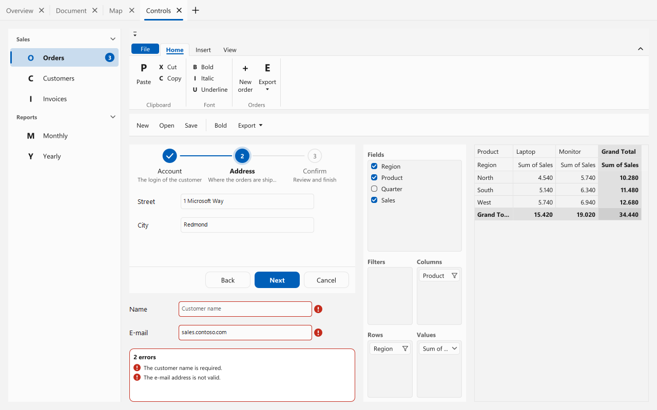Switch to the Map tab
This screenshot has width=657, height=410.
pos(116,10)
